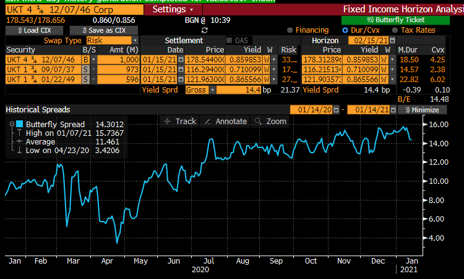Image resolution: width=464 pixels, height=279 pixels.
Task: Edit settlement yield 0.865566
Action: [244, 80]
